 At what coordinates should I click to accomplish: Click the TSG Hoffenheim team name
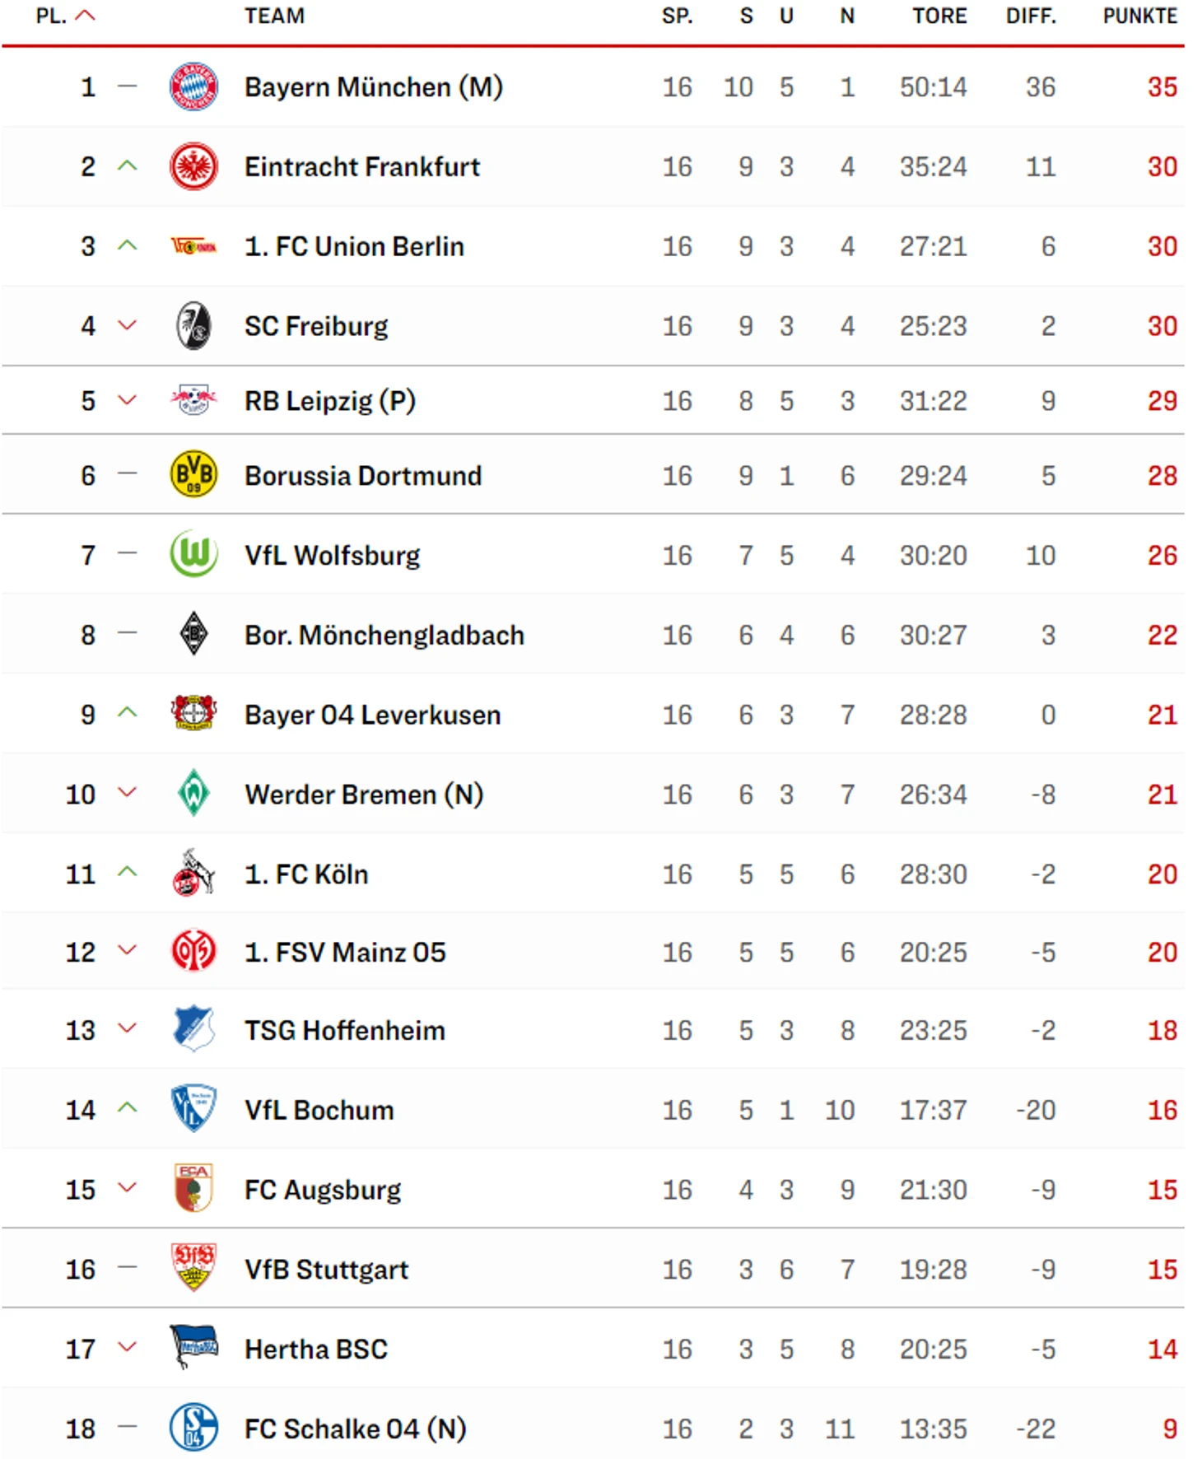click(x=345, y=1030)
